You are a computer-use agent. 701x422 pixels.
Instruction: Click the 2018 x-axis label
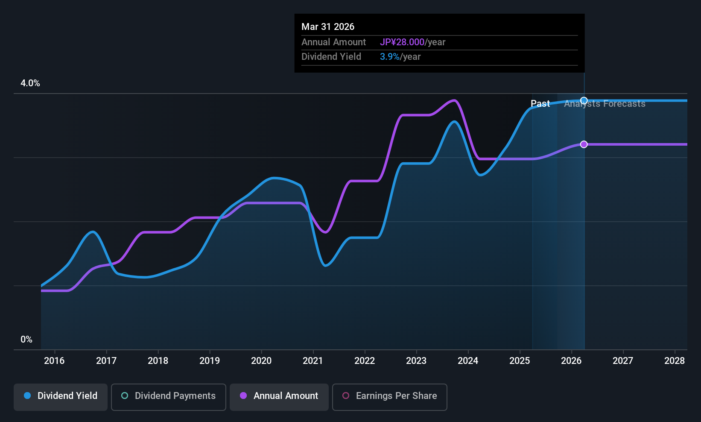point(158,361)
